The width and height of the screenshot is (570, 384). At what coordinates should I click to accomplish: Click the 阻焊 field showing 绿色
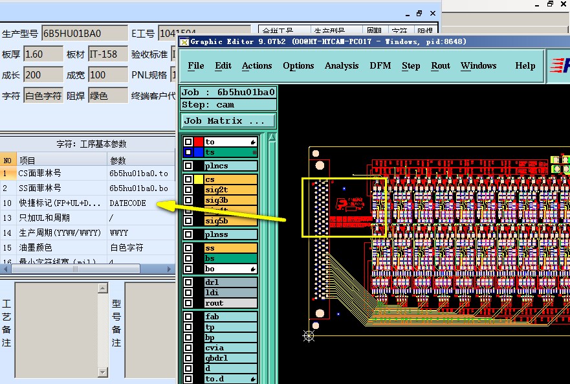108,96
